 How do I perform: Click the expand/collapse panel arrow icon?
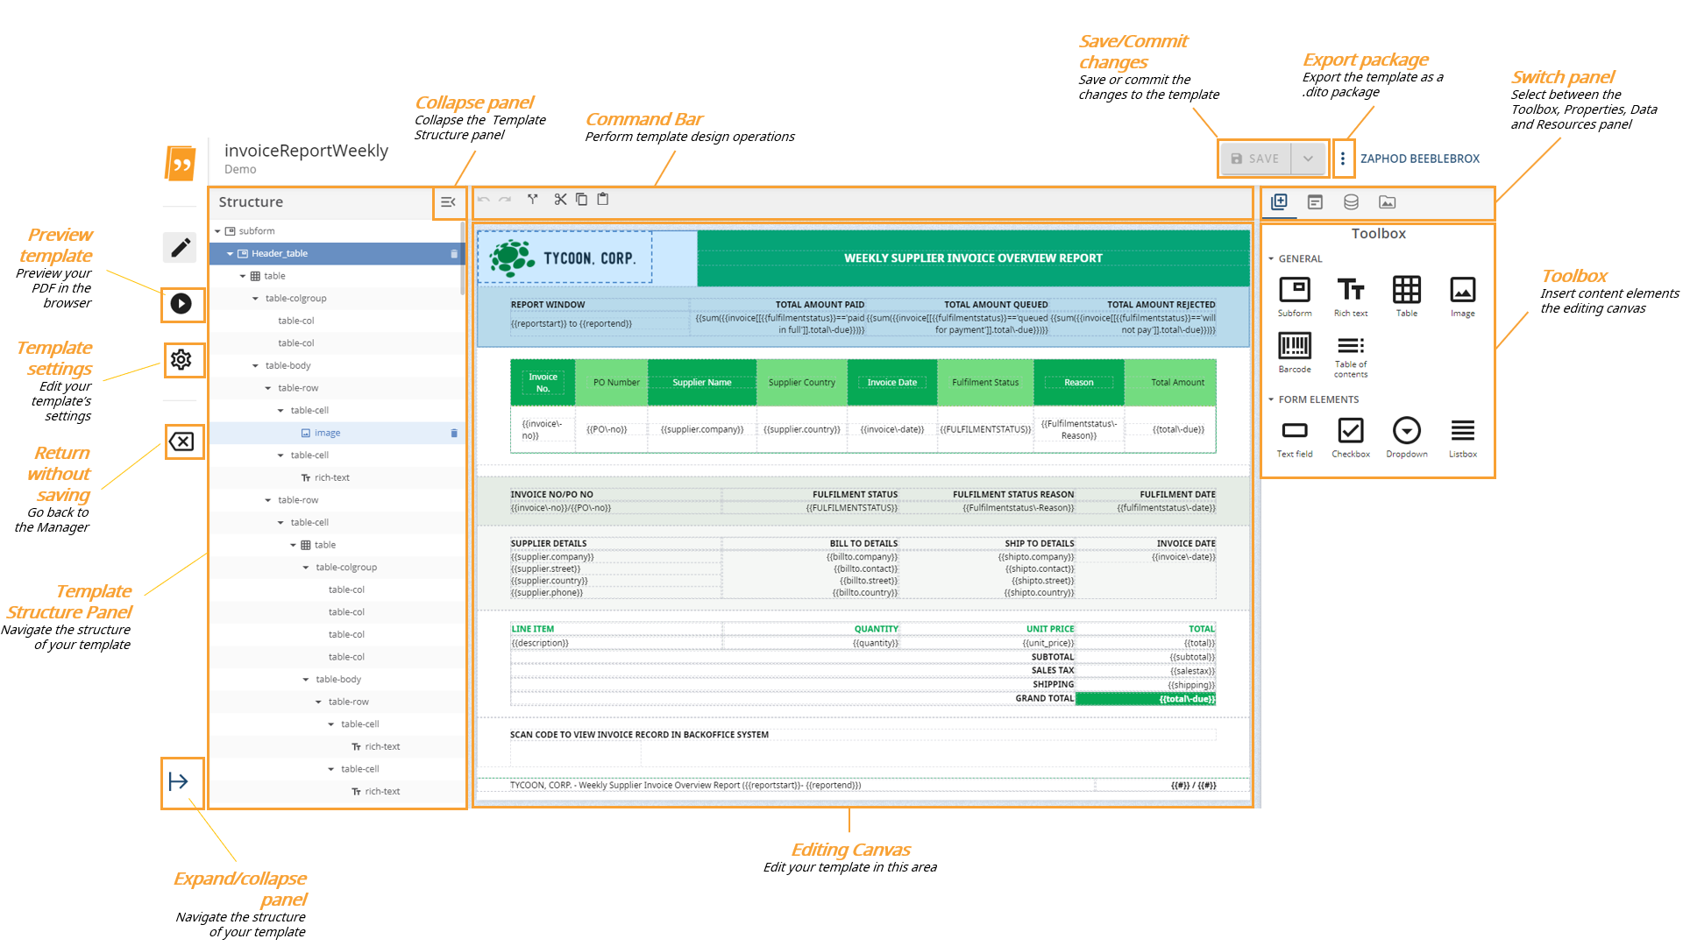click(x=179, y=781)
